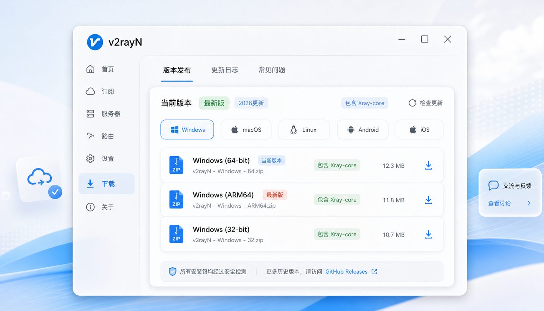Click the 当新版本 badge on Windows (64-bit)
Screen dimensions: 544x311
coord(272,160)
